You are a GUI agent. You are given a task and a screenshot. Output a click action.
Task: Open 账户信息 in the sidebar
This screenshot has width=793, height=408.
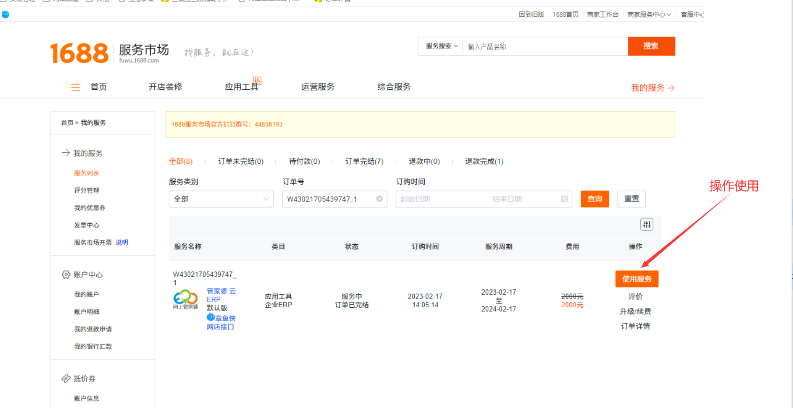tap(86, 398)
